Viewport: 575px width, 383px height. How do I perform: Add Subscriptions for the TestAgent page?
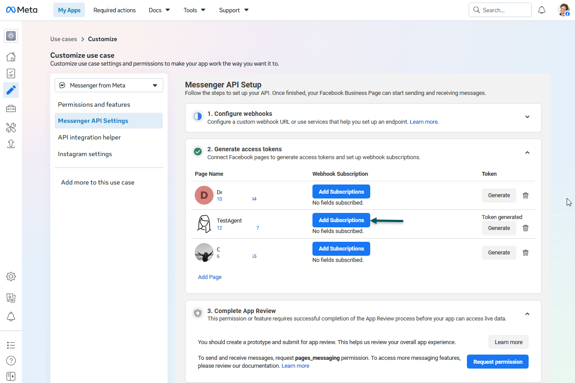pos(341,220)
